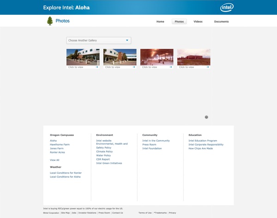
Task: Click the Investor Relations footer link
Action: 87,213
